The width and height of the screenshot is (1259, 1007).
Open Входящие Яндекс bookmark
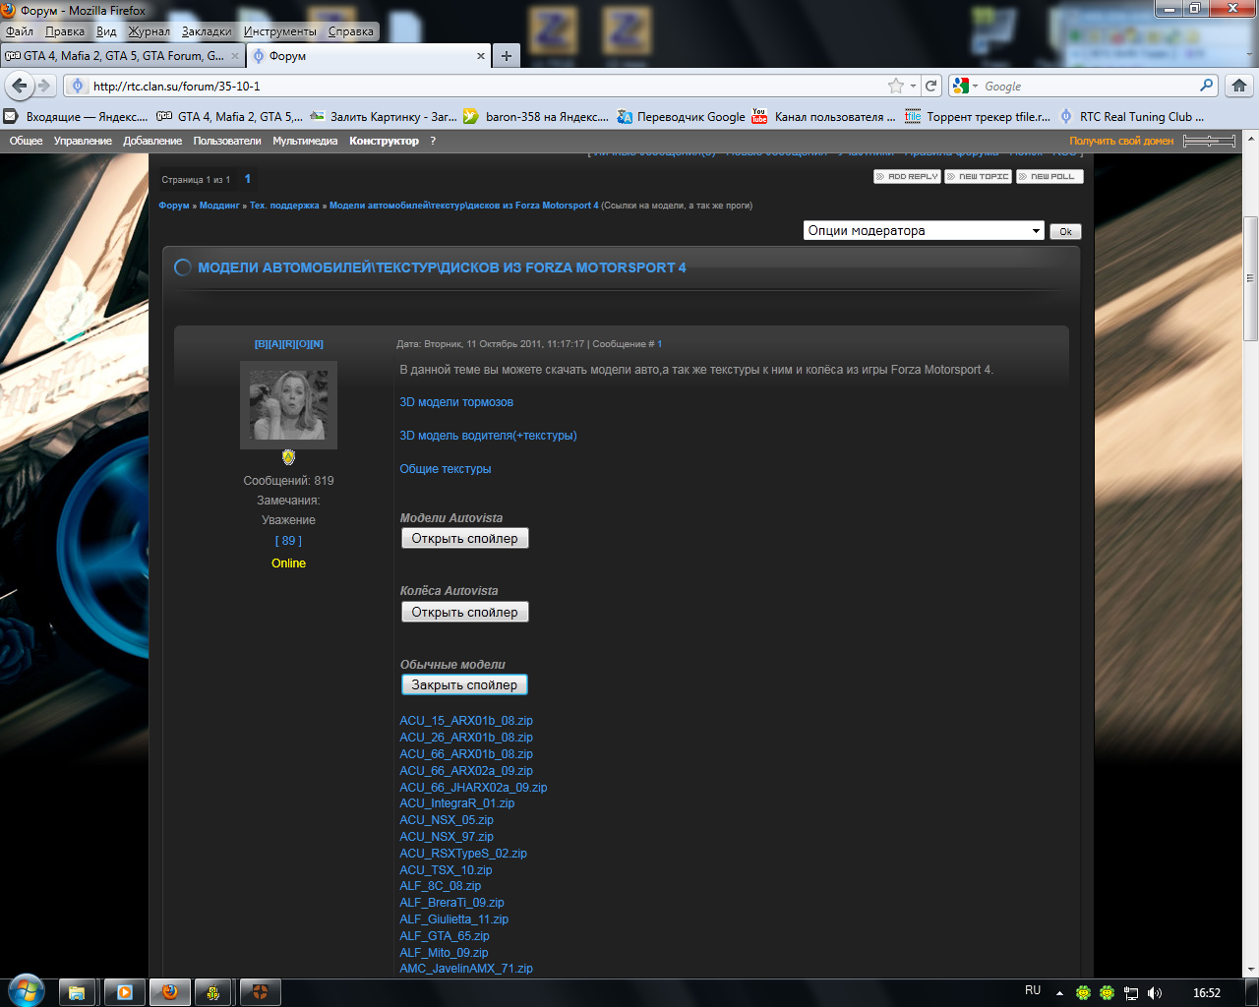[x=77, y=116]
